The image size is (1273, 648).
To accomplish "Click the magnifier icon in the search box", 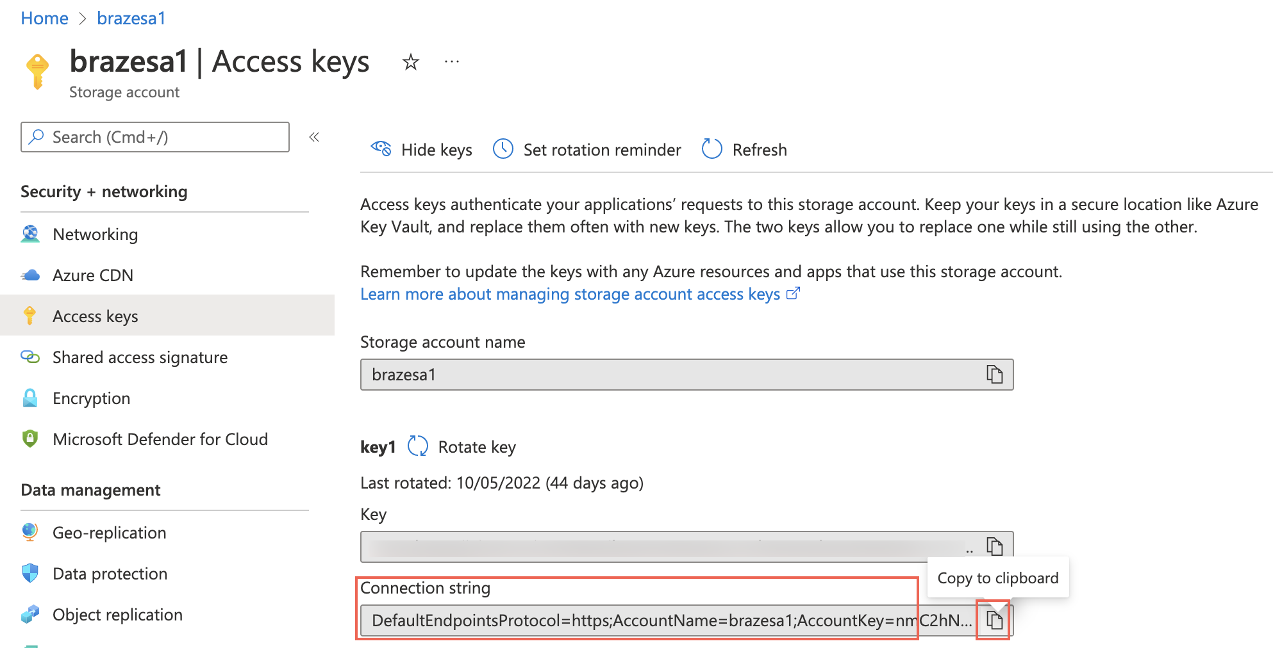I will click(x=37, y=136).
